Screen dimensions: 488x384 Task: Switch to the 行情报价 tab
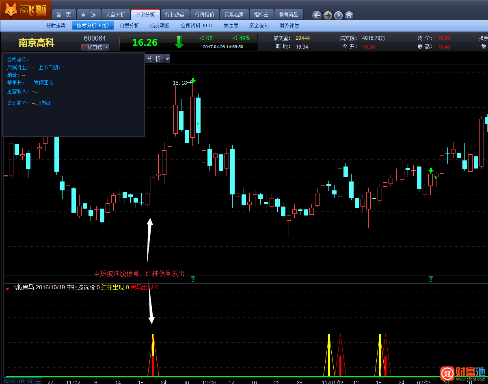(204, 15)
